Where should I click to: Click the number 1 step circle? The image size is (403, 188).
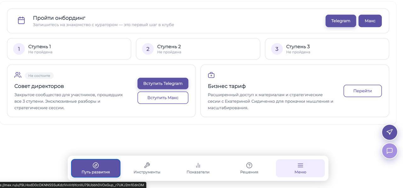click(x=19, y=49)
